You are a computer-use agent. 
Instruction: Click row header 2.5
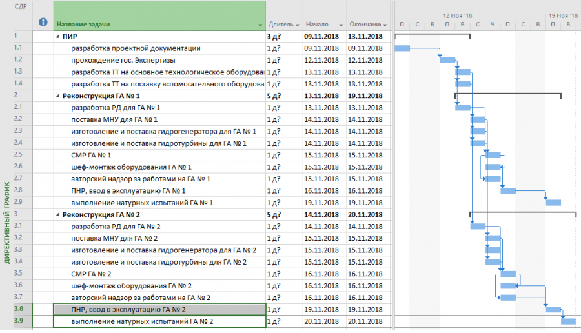pyautogui.click(x=23, y=154)
